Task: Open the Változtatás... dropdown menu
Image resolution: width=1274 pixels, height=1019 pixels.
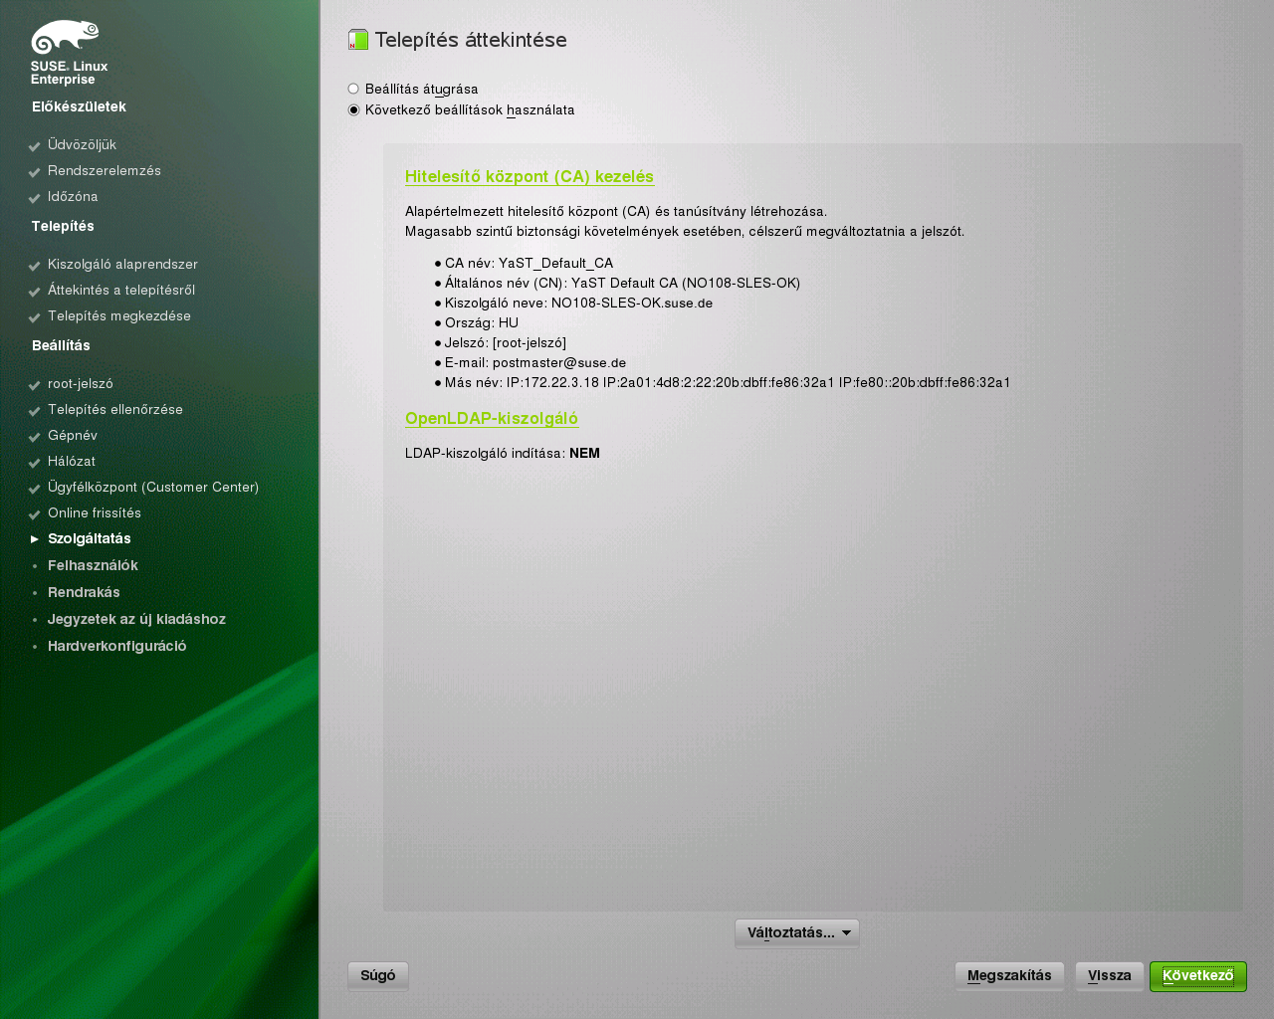Action: (797, 933)
